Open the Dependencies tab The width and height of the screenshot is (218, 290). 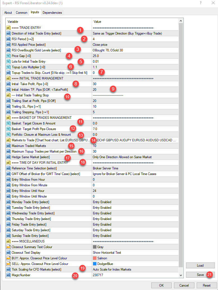point(52,13)
